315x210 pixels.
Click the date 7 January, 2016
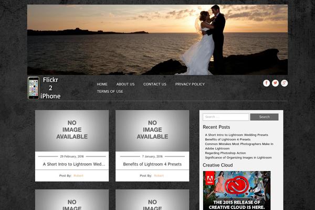click(152, 156)
